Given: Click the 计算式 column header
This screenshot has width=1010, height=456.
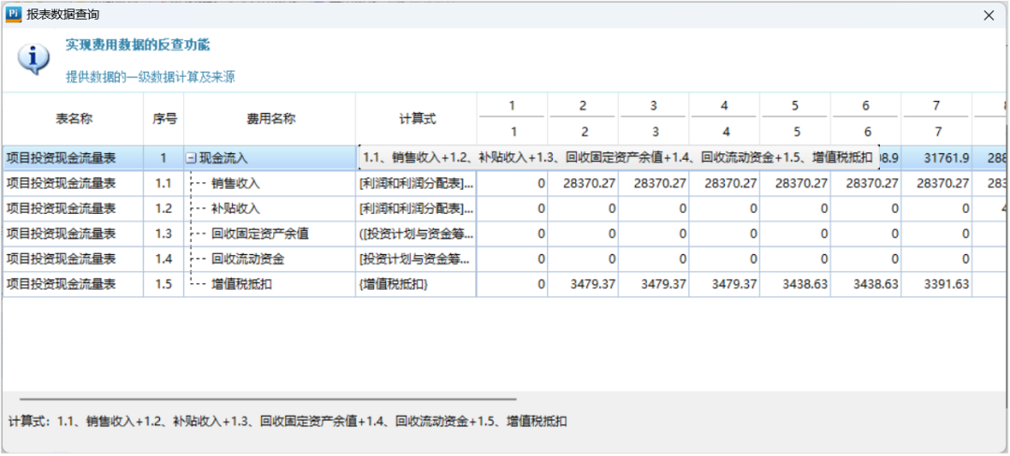Looking at the screenshot, I should point(416,119).
